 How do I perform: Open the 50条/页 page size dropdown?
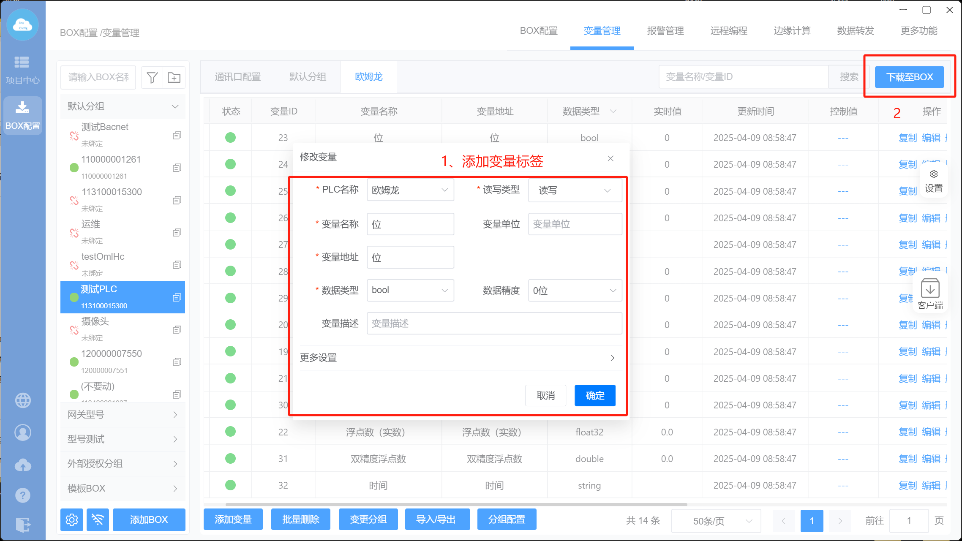tap(716, 521)
